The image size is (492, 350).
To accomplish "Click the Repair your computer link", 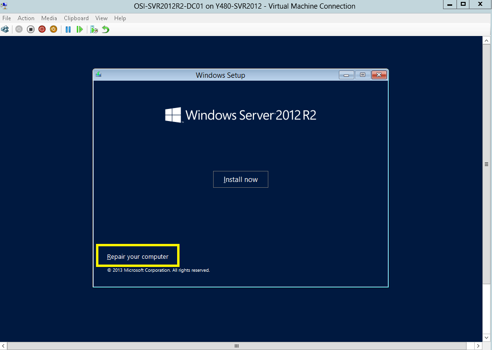I will [x=138, y=257].
